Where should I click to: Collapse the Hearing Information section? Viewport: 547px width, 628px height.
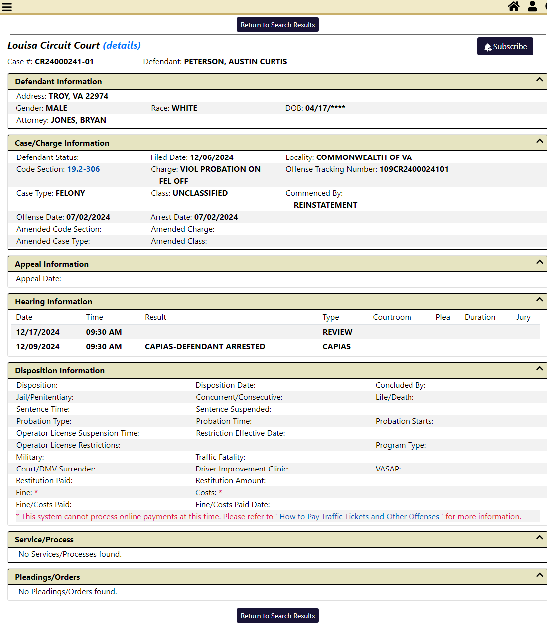[539, 300]
